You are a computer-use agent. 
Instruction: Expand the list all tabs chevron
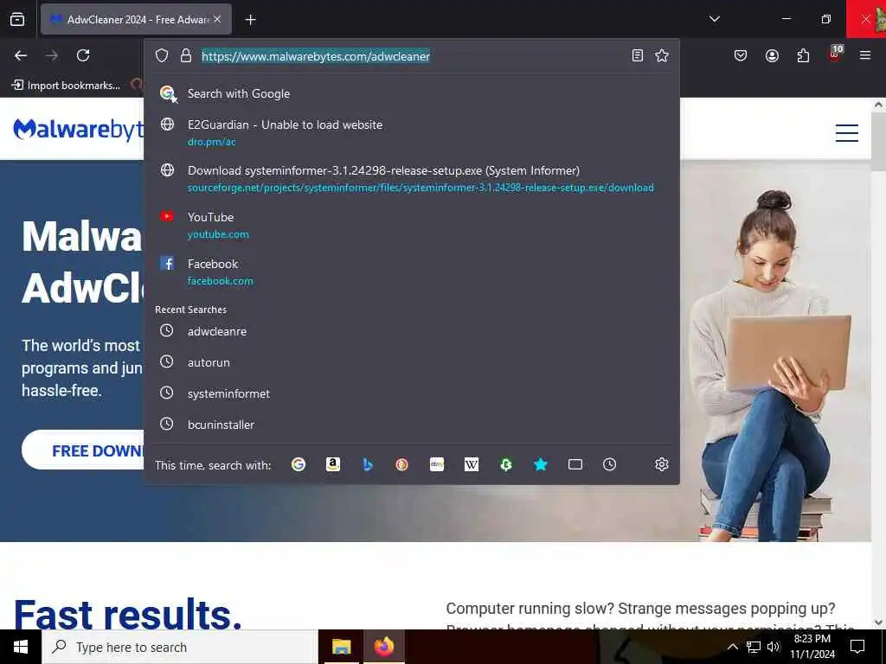tap(714, 19)
